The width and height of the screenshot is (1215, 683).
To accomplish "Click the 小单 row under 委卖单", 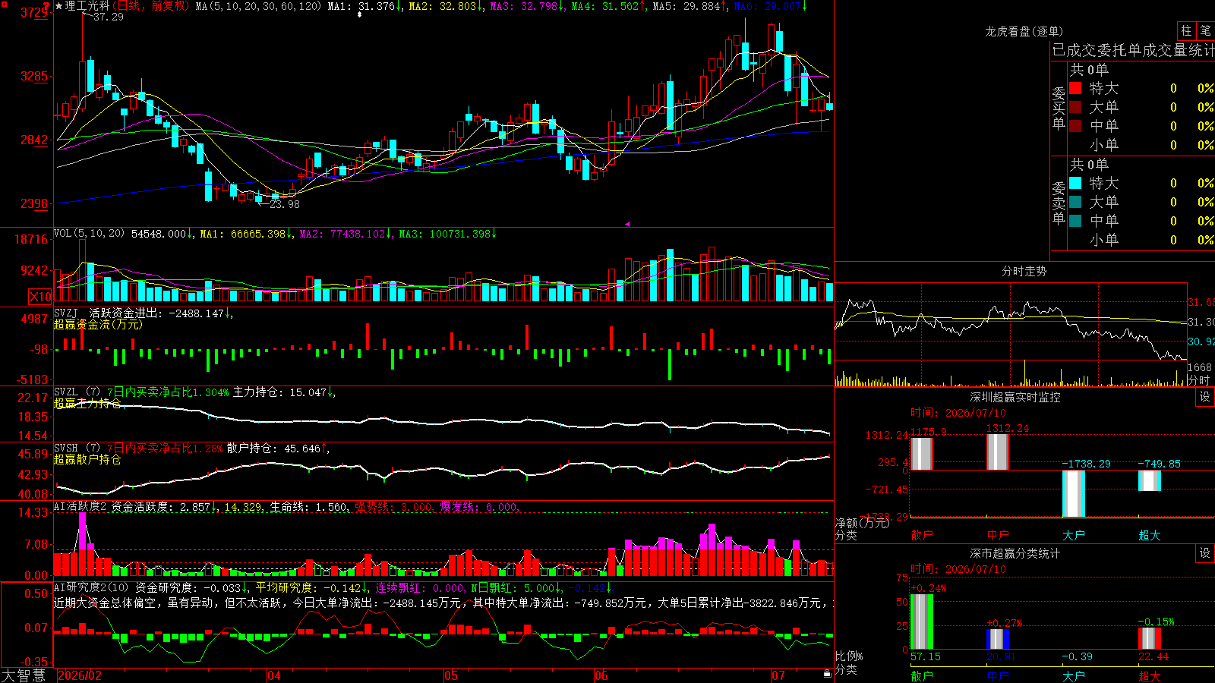I will click(x=1142, y=240).
